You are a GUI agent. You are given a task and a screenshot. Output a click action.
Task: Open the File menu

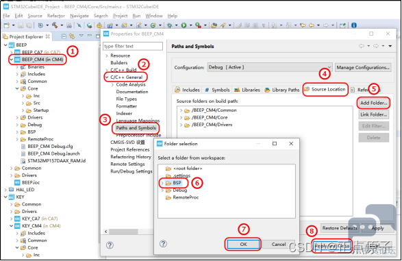click(x=6, y=16)
